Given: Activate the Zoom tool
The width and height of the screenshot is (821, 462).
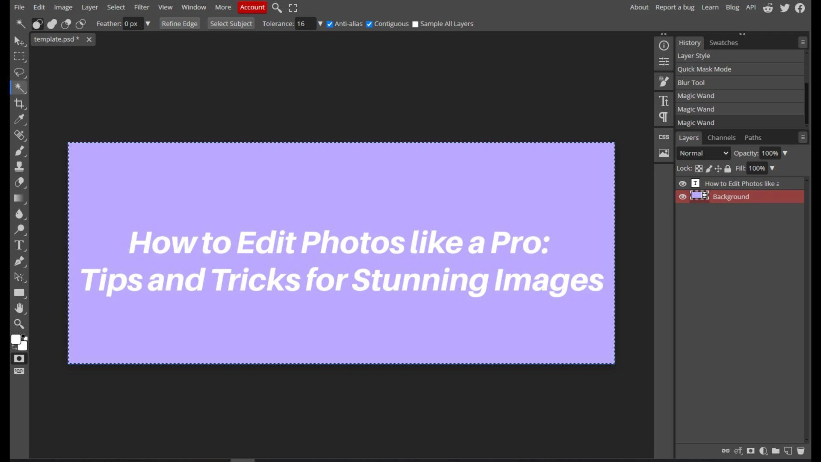Looking at the screenshot, I should (x=19, y=324).
